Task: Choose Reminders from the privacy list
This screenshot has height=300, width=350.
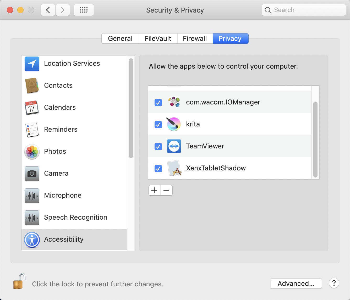Action: point(61,130)
